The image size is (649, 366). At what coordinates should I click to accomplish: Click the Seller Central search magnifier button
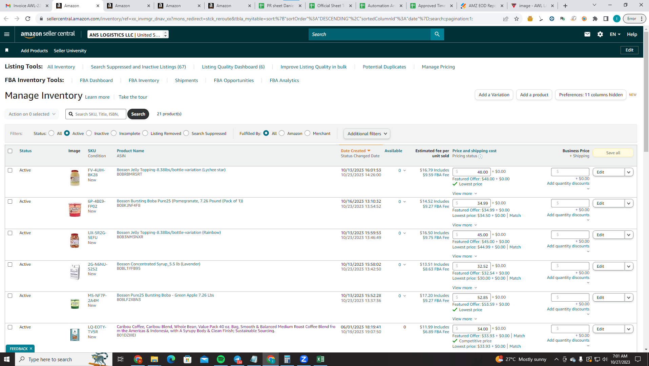pyautogui.click(x=437, y=34)
